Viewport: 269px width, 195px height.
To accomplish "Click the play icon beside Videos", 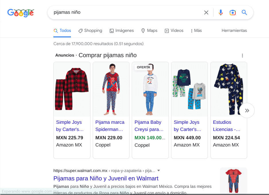I will point(167,30).
